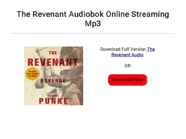Click the 'MICHAEL' text on the cover

[x=53, y=96]
